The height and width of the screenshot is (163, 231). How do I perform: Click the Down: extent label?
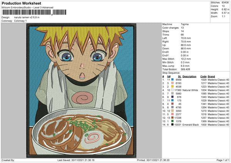click(166, 48)
